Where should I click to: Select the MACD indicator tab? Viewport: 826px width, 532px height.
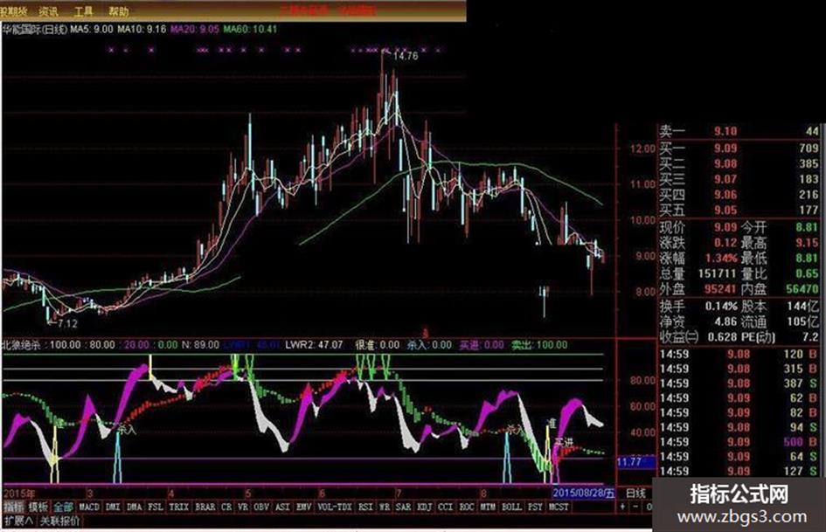(x=89, y=507)
